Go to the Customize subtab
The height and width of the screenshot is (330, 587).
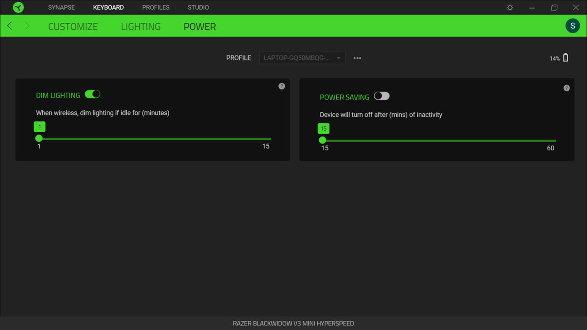(x=73, y=27)
